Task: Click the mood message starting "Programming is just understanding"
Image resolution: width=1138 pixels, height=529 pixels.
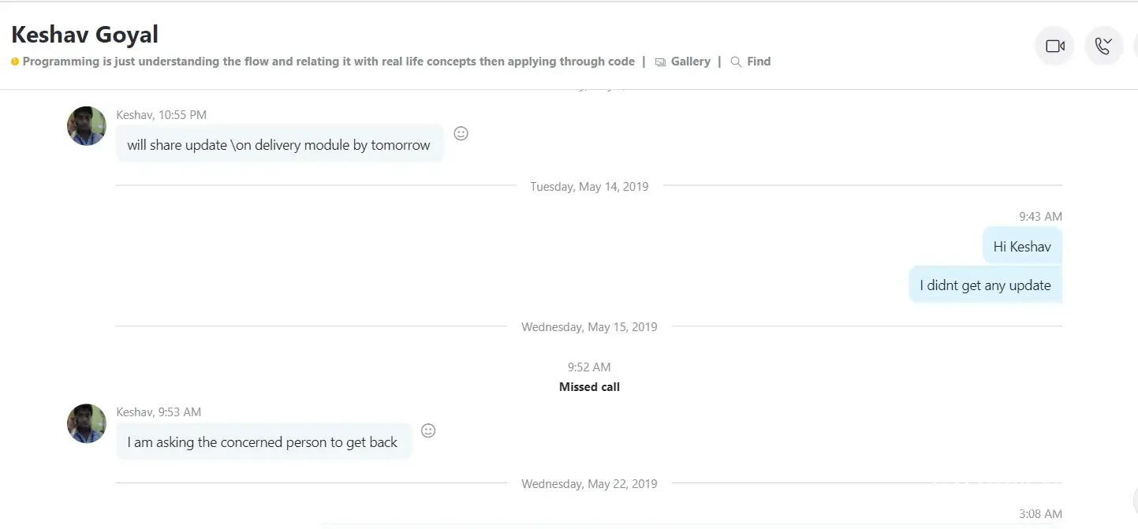Action: click(328, 61)
